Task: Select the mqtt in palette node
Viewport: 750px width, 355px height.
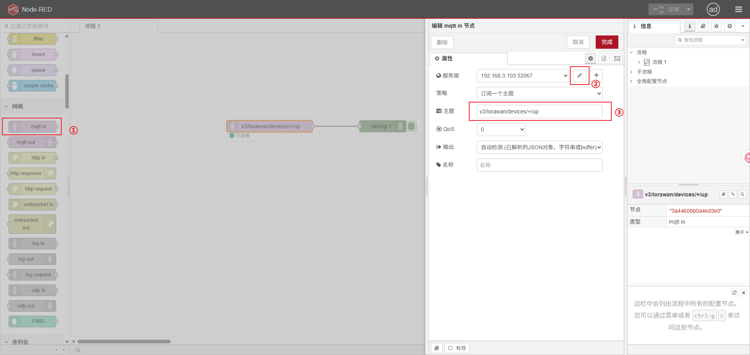Action: click(x=32, y=127)
